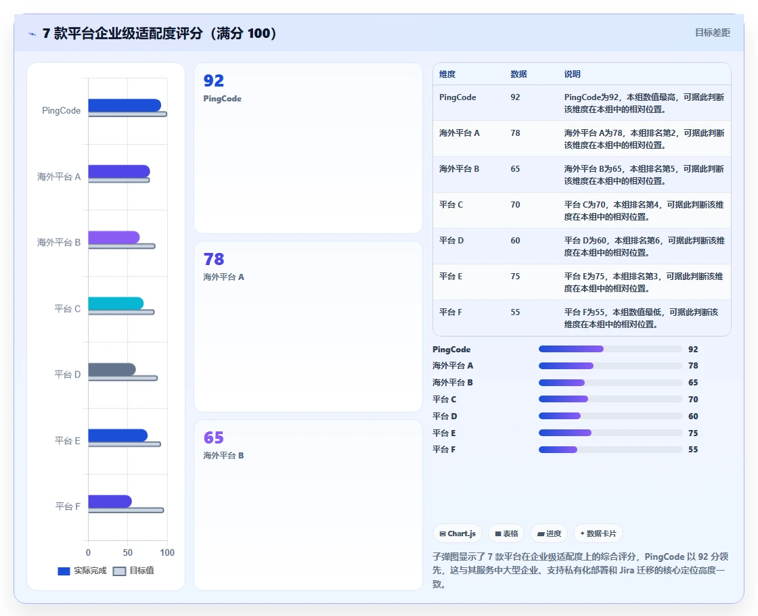Click the 平台 F target gray bar

coord(126,511)
